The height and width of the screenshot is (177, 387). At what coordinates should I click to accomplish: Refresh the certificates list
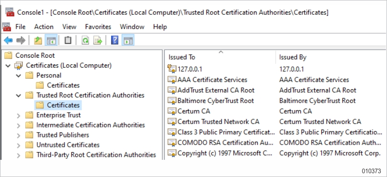click(85, 40)
